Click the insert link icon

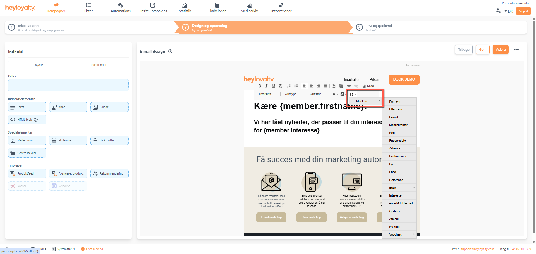coord(349,86)
